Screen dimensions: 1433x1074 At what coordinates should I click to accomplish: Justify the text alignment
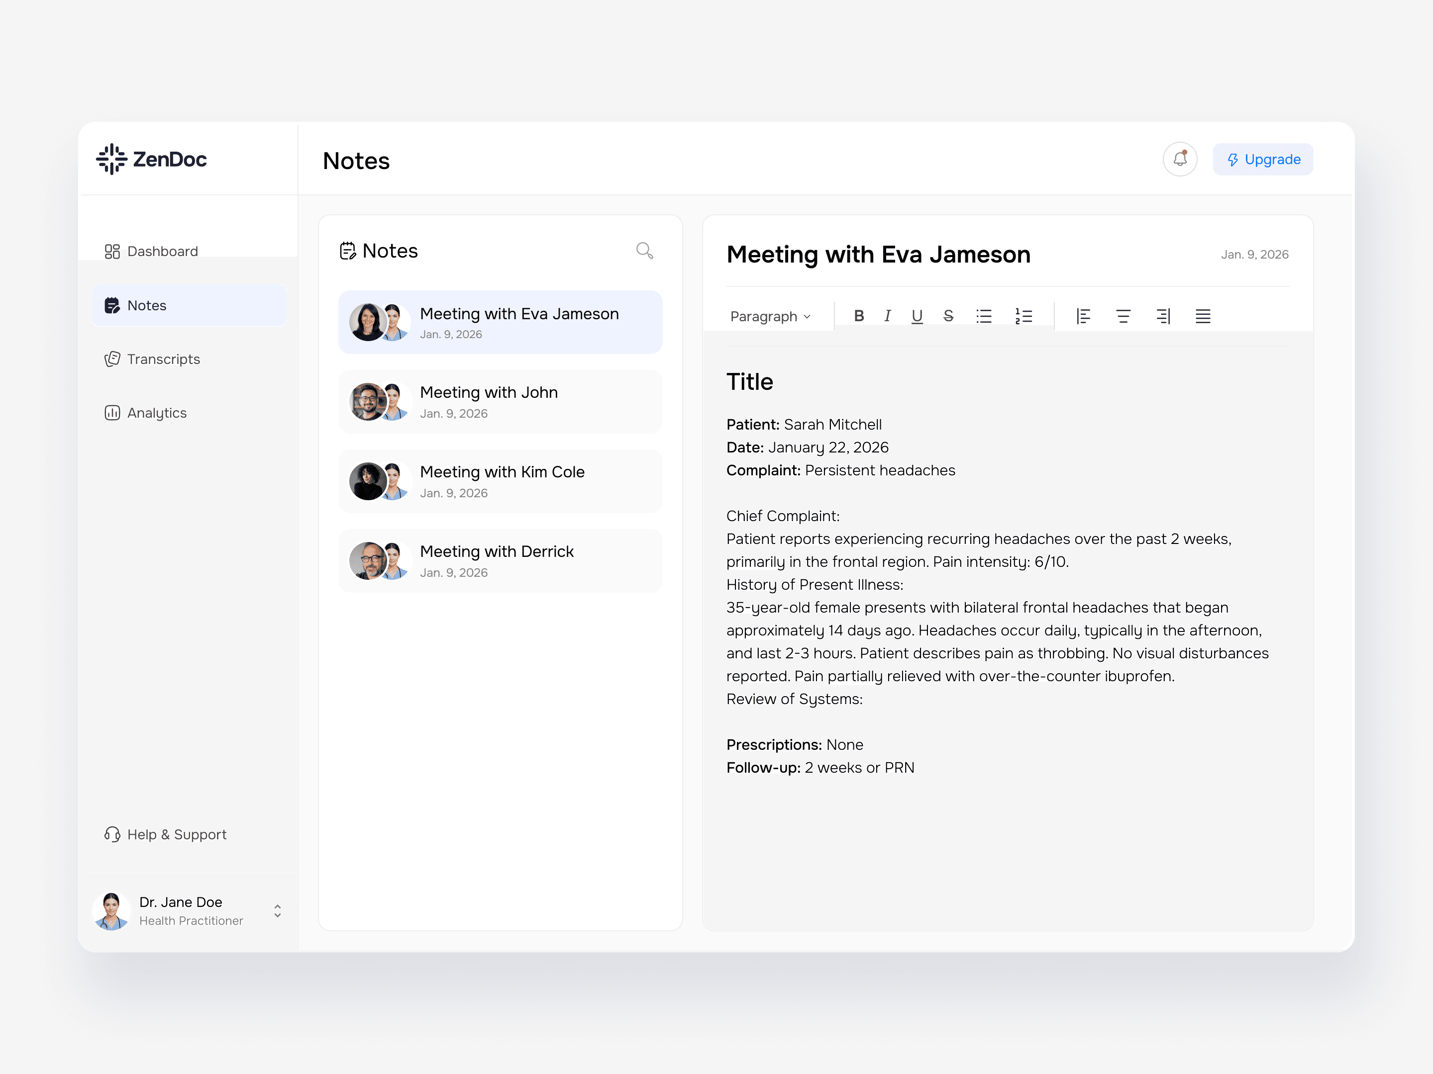click(x=1202, y=316)
